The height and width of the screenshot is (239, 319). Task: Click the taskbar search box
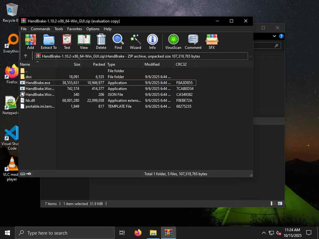click(x=65, y=233)
